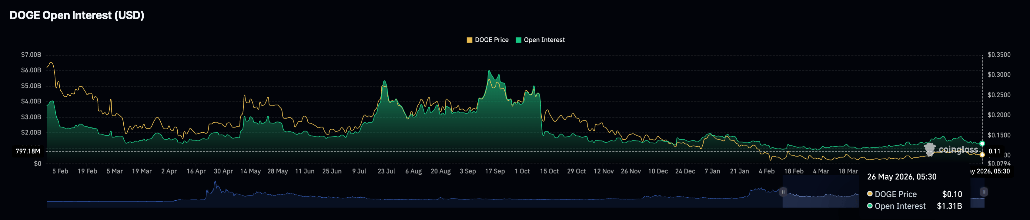The image size is (1030, 220).
Task: Click the 2 Apr date label
Action: pos(169,171)
